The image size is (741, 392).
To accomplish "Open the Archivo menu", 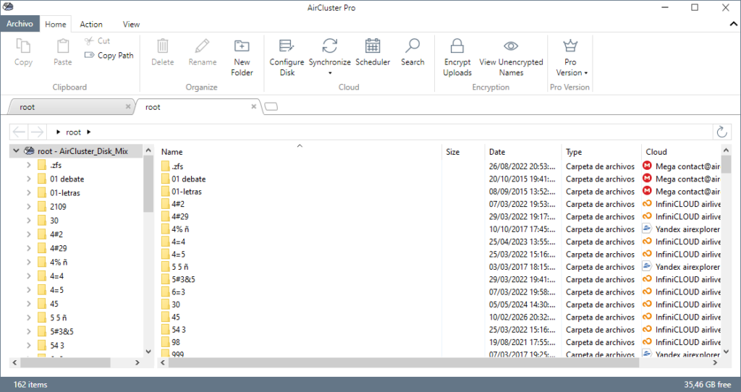I will (20, 24).
